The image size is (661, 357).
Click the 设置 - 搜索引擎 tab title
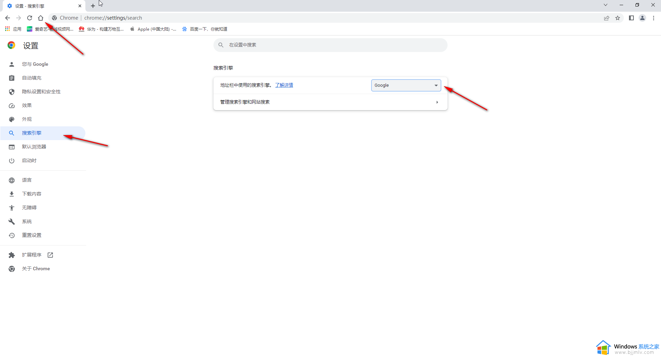[x=30, y=6]
